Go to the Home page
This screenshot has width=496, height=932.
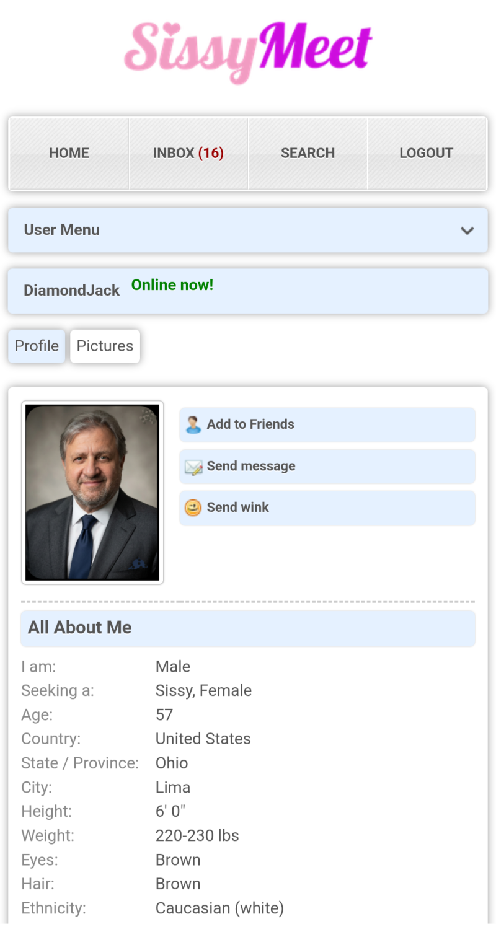[69, 153]
